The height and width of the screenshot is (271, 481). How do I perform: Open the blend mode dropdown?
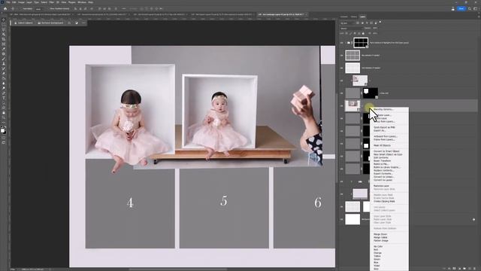click(x=351, y=29)
